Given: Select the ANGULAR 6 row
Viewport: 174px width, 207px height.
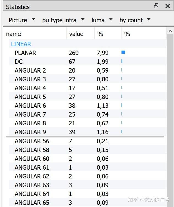Looking at the screenshot, I should [30, 106].
